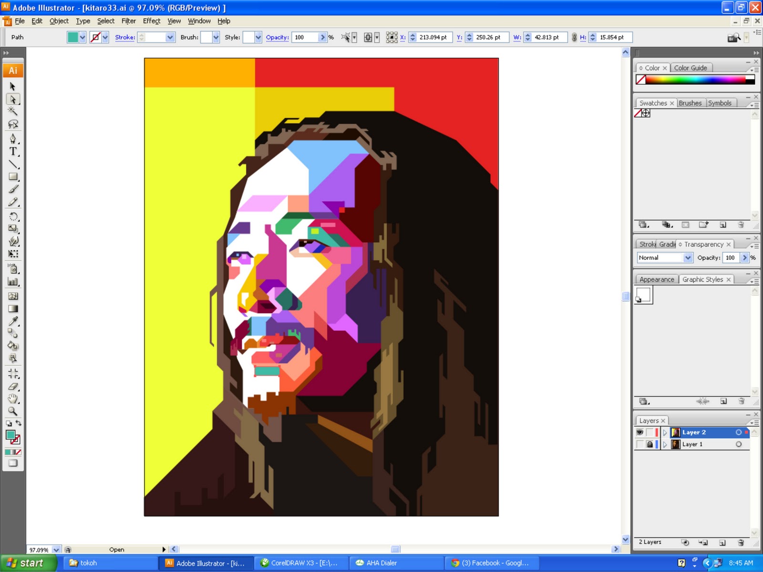The image size is (763, 572).
Task: Choose the Scale tool
Action: click(13, 229)
